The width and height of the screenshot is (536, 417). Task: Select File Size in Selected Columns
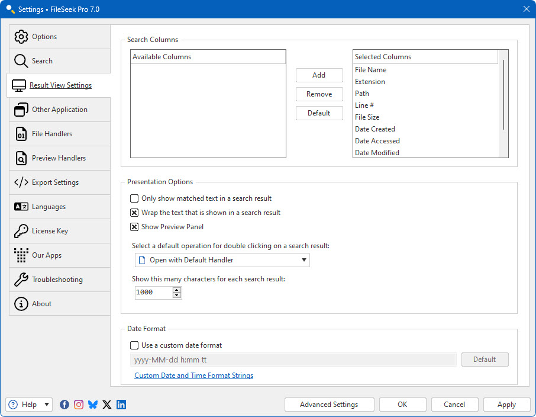point(425,117)
